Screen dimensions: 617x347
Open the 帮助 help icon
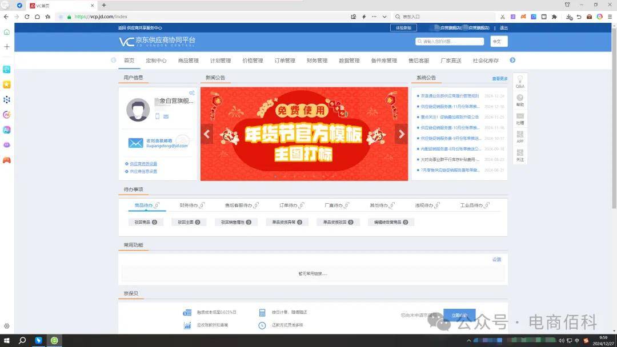(520, 98)
